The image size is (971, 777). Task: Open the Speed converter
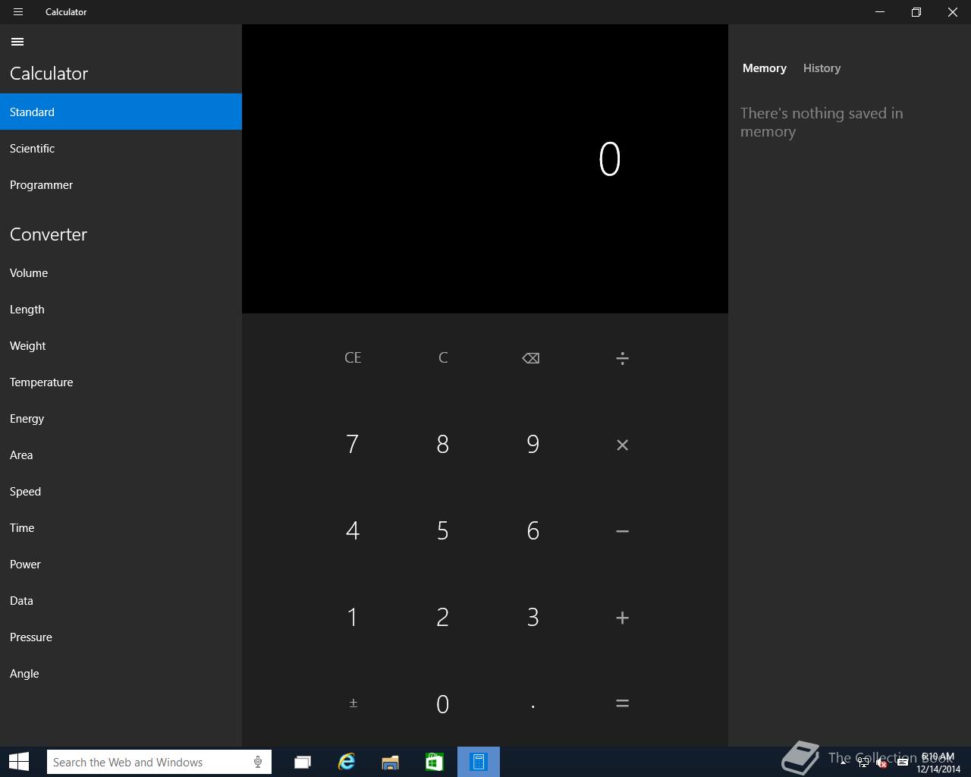tap(121, 491)
